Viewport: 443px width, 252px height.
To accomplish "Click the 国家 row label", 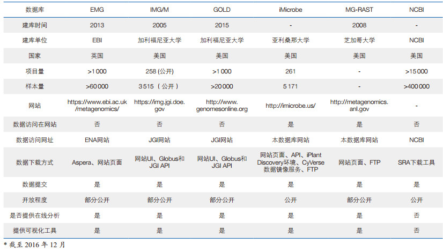I will [35, 56].
